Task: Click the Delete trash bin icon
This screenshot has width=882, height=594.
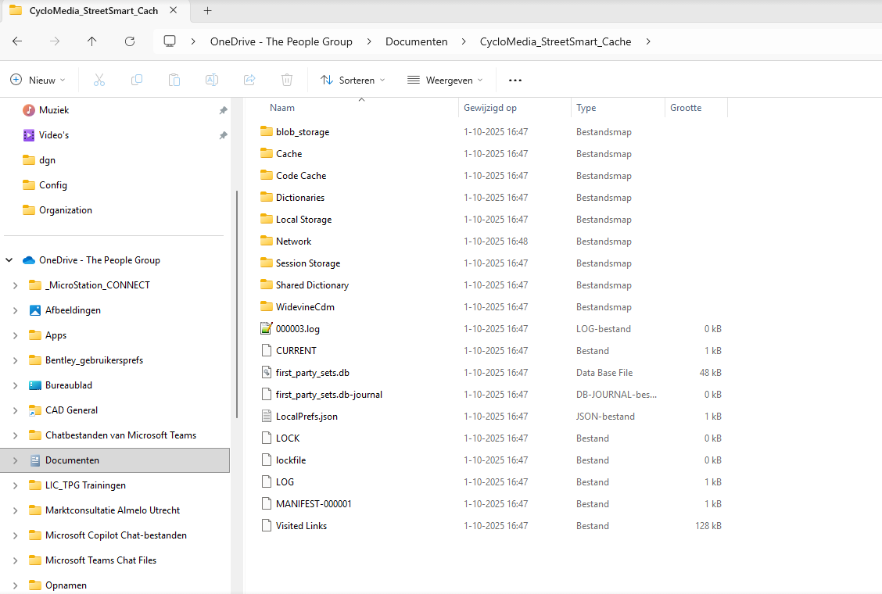Action: (287, 80)
